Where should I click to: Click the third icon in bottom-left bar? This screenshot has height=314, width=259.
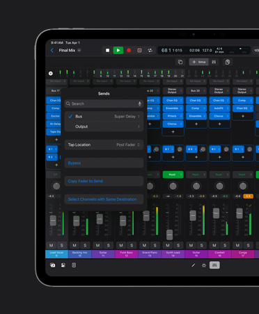tap(74, 265)
